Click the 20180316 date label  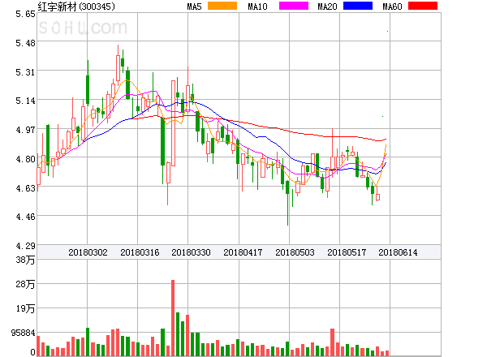[x=140, y=252]
